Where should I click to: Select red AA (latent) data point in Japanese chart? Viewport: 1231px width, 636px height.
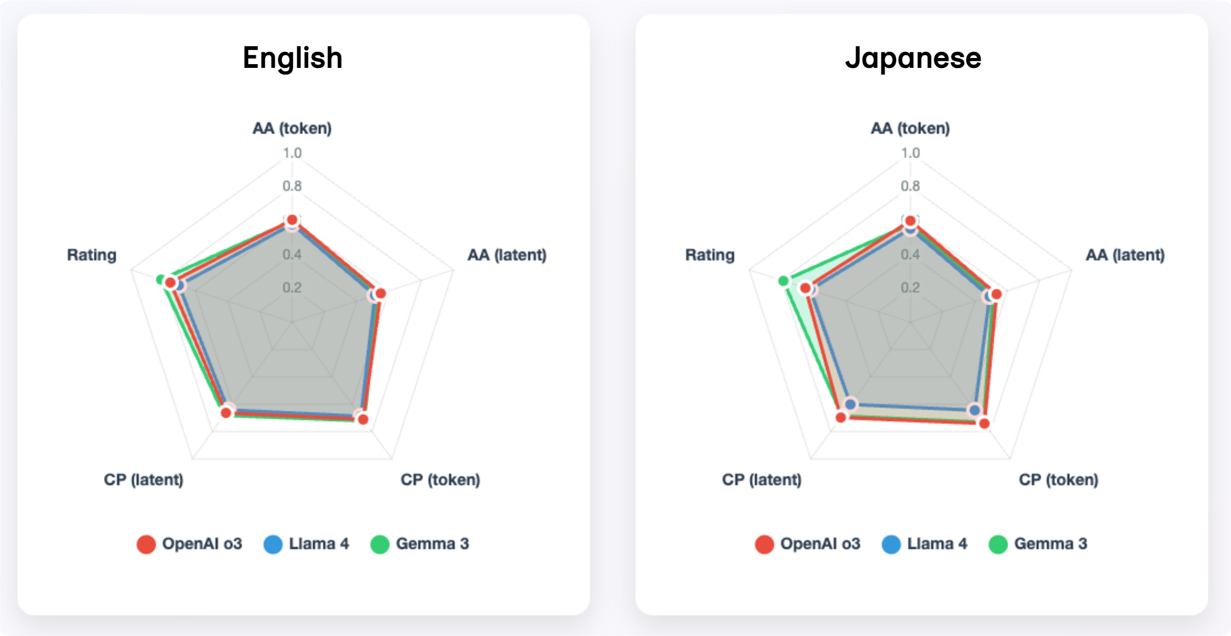click(997, 294)
